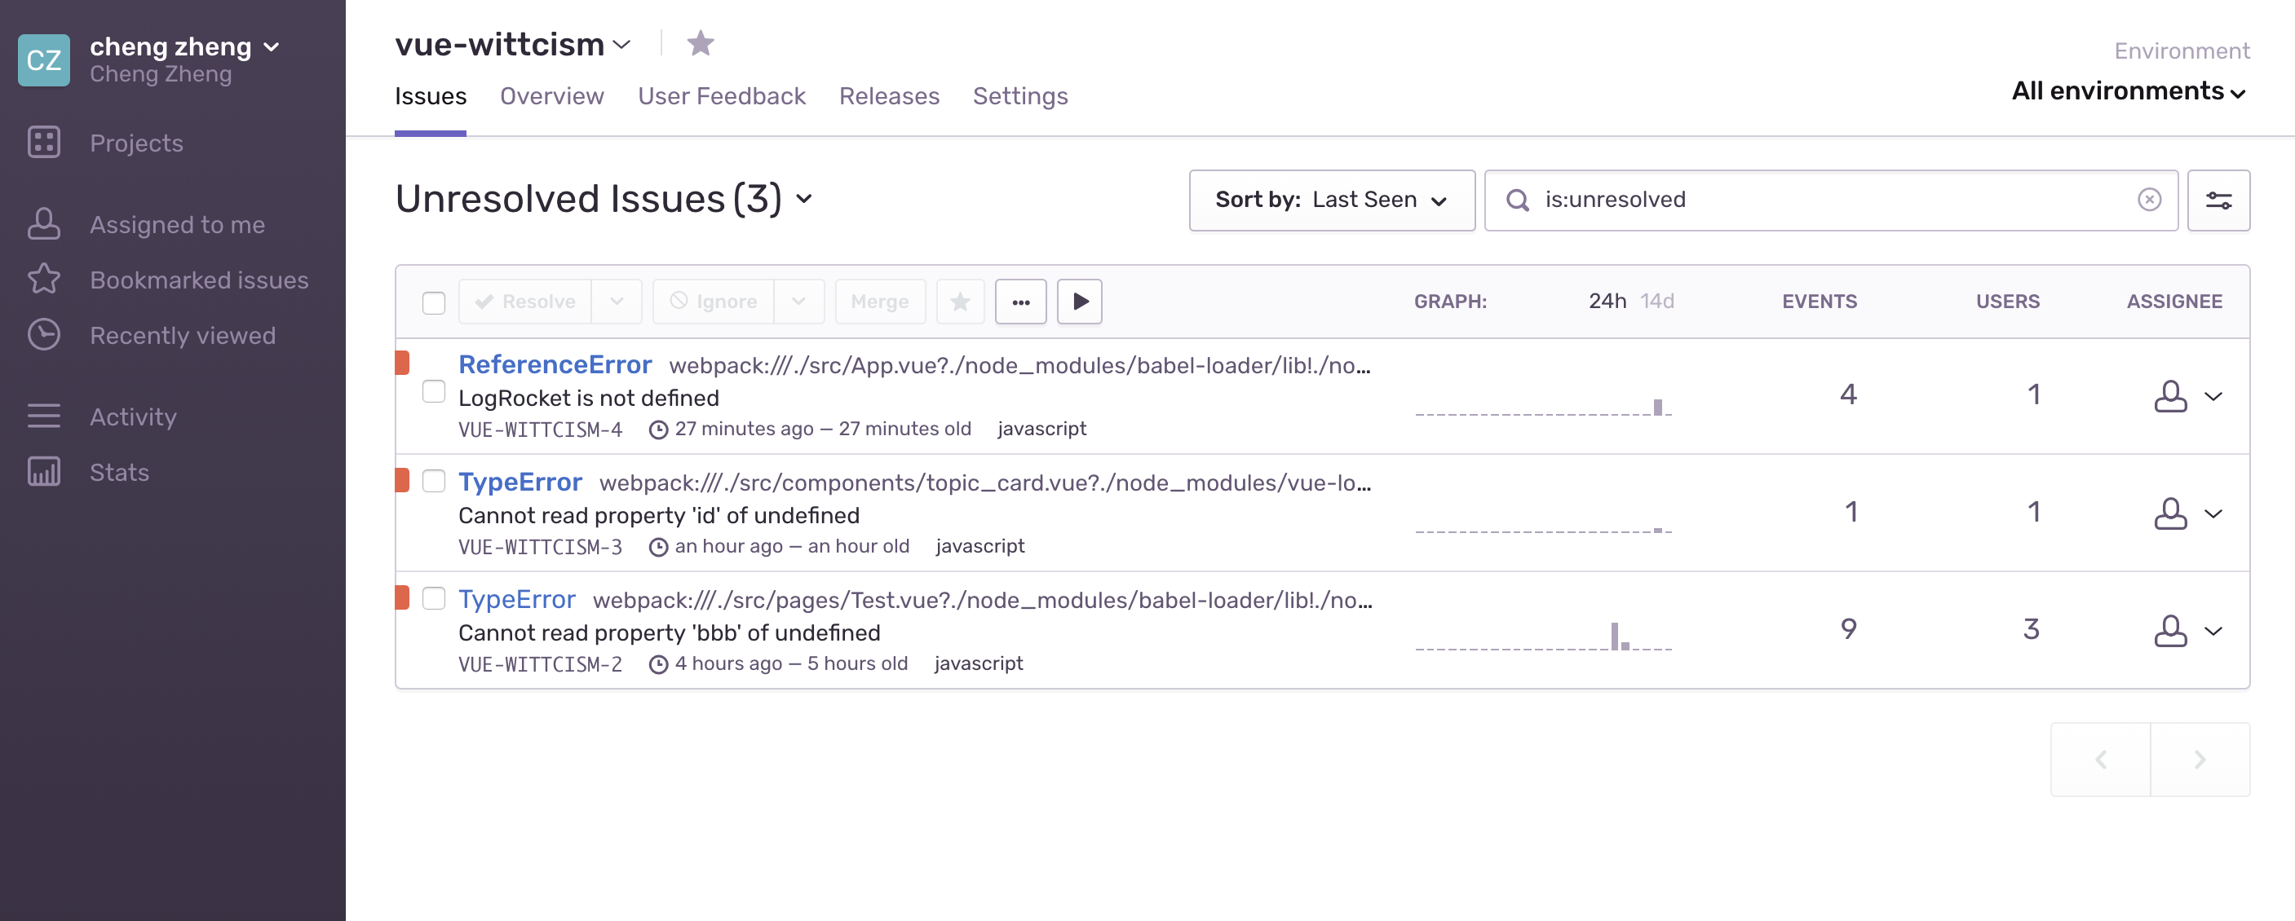Image resolution: width=2295 pixels, height=921 pixels.
Task: Star the vue-wittcism project
Action: click(701, 42)
